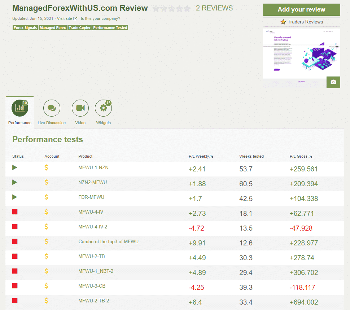Select the Managed Forex tag
The height and width of the screenshot is (310, 350).
click(x=53, y=28)
